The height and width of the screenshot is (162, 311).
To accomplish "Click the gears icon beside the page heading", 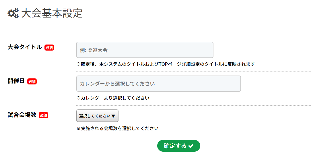I will (x=13, y=13).
